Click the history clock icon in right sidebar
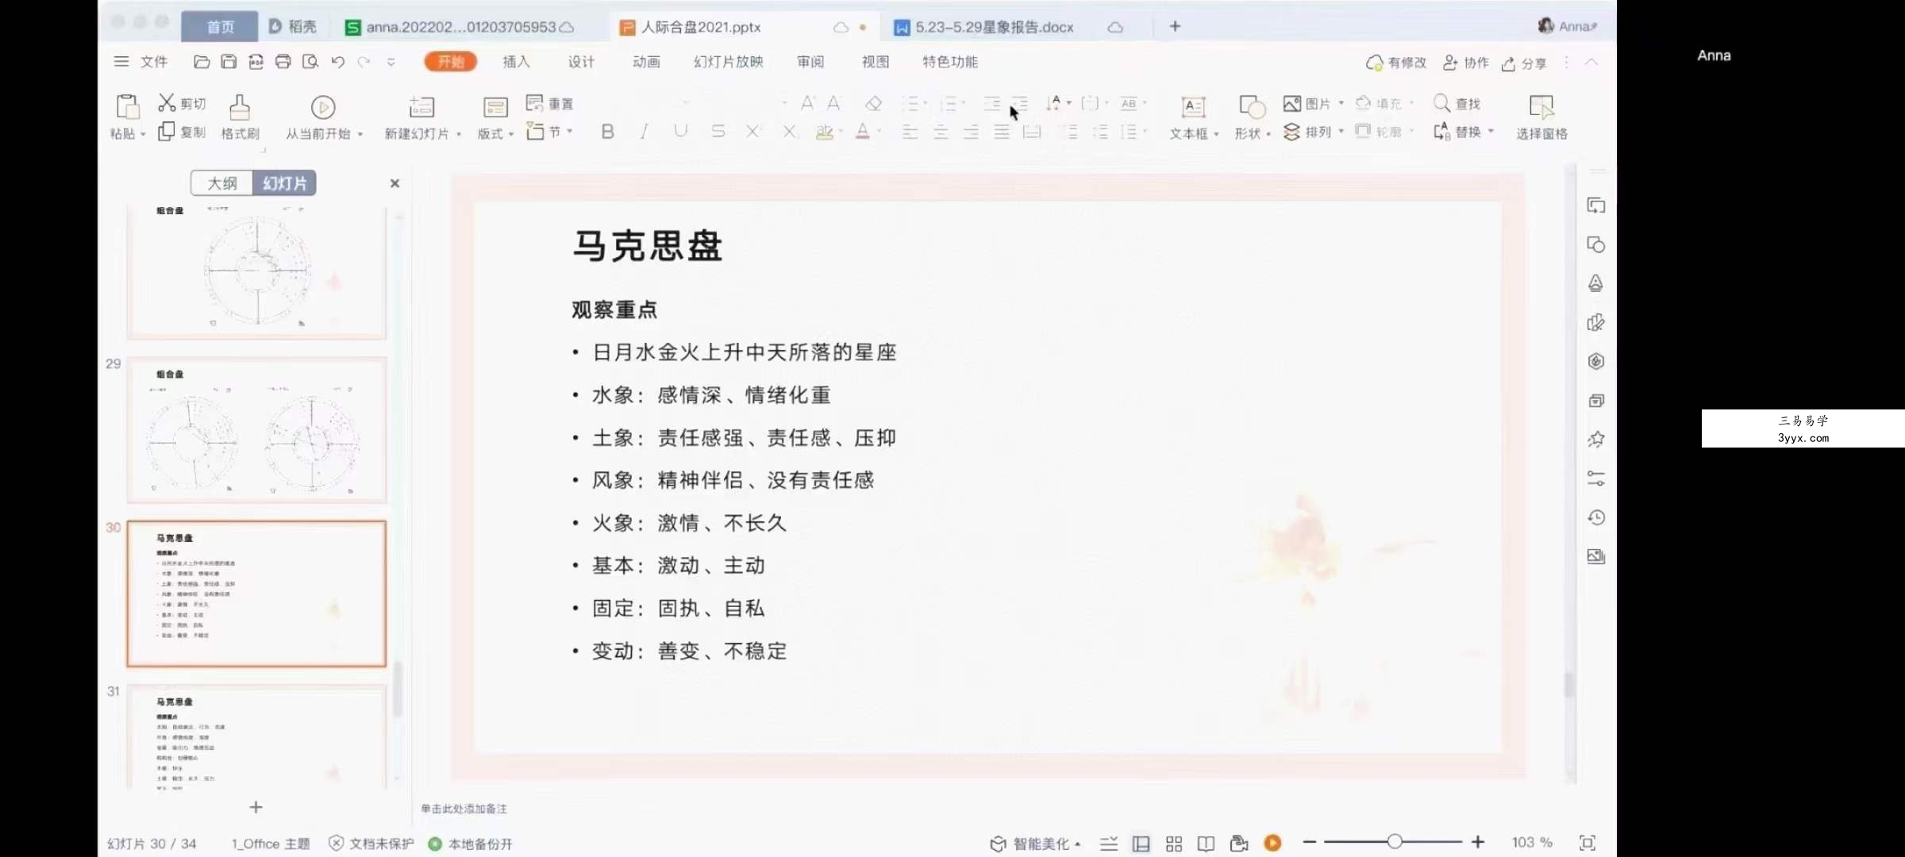Image resolution: width=1905 pixels, height=857 pixels. [x=1596, y=517]
